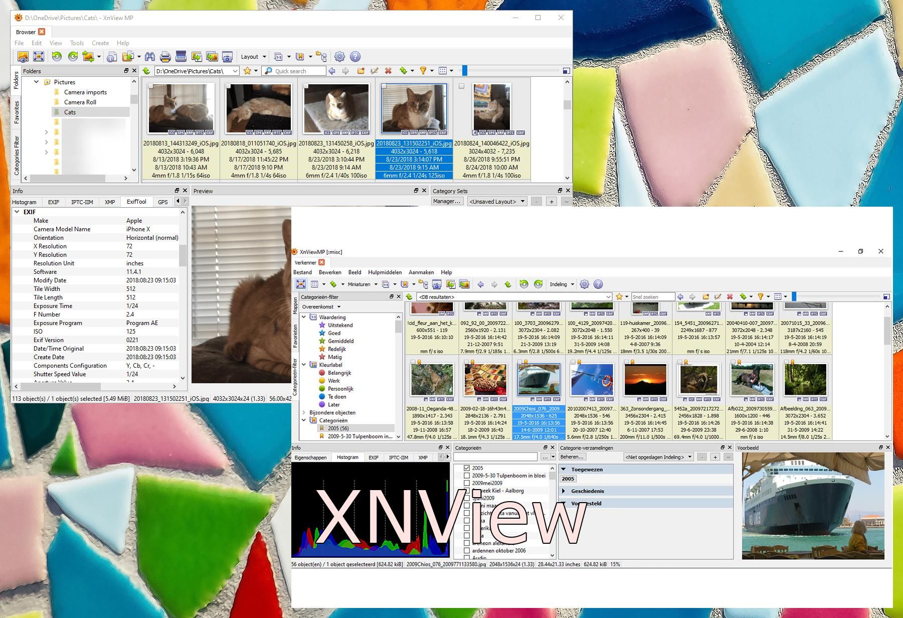Switch to the Histogram tab in top window
This screenshot has height=618, width=903.
tap(24, 202)
